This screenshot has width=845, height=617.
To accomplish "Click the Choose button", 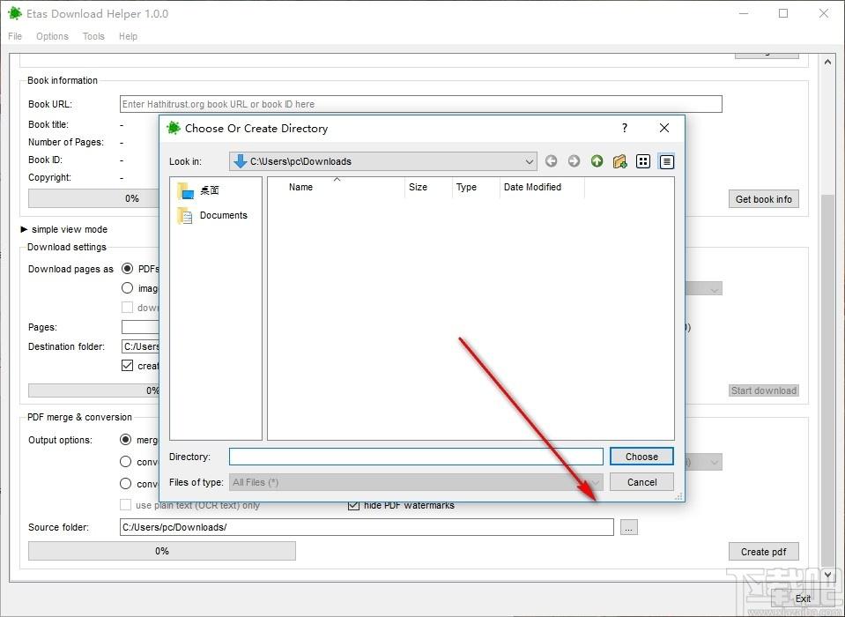I will click(x=641, y=457).
